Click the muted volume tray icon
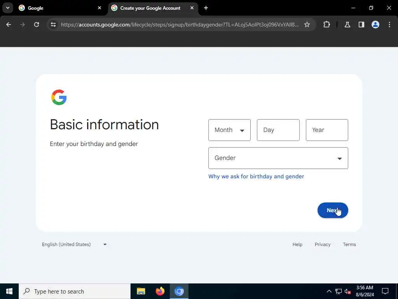Image resolution: width=398 pixels, height=299 pixels. (348, 291)
